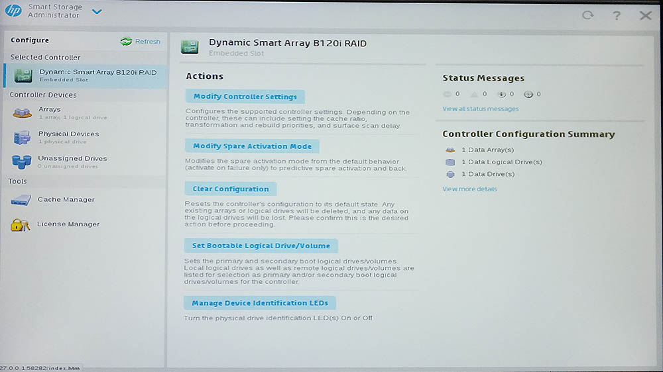This screenshot has height=372, width=663.
Task: Click Set Bootable Logical Drive/Volume button
Action: click(x=261, y=246)
